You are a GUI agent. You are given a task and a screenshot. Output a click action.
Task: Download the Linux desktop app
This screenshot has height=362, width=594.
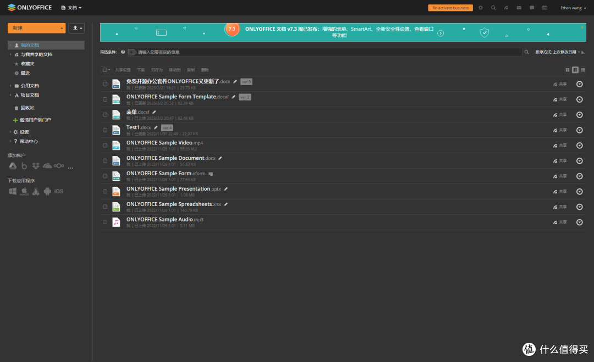click(x=36, y=191)
